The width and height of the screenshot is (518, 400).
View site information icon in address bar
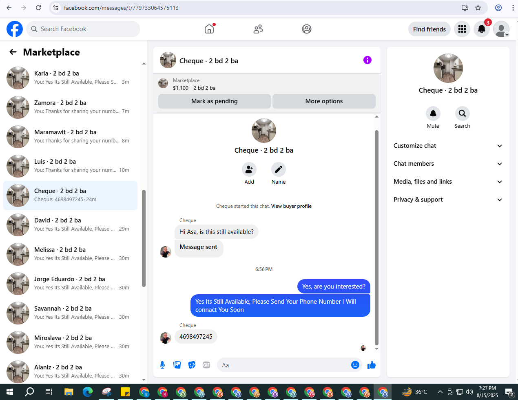click(56, 8)
